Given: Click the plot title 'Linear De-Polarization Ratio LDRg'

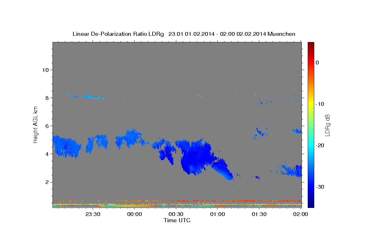Looking at the screenshot, I should [118, 34].
